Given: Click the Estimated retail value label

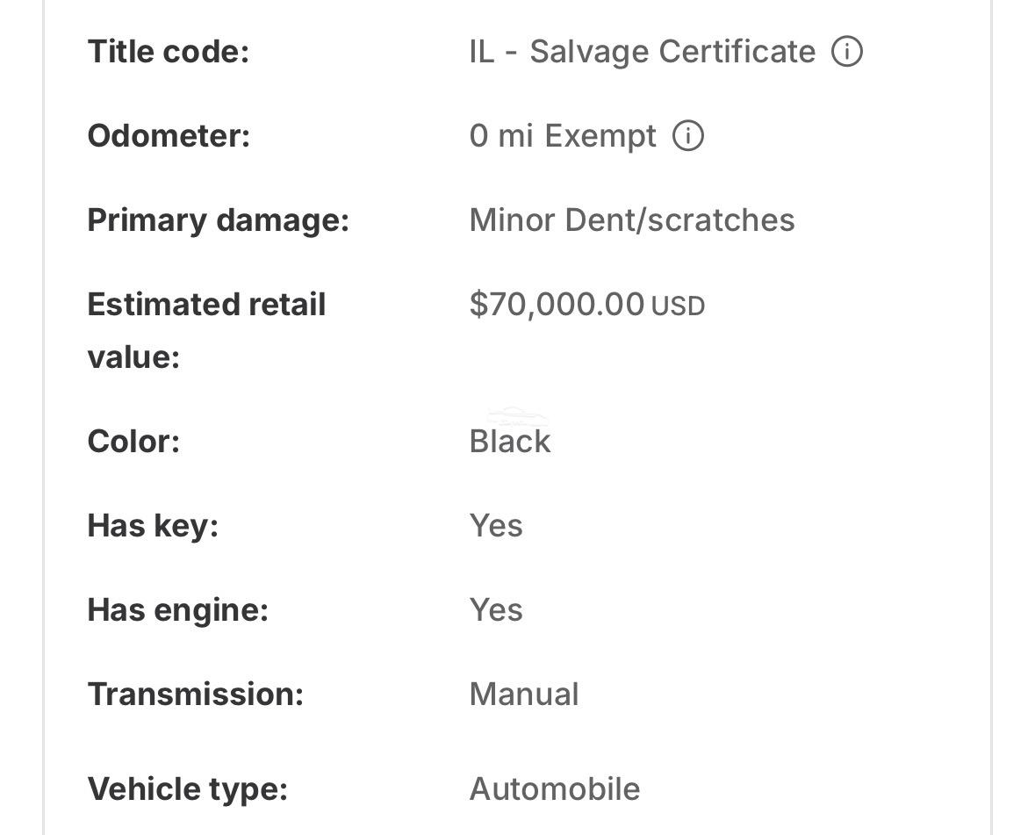Looking at the screenshot, I should click(x=206, y=331).
